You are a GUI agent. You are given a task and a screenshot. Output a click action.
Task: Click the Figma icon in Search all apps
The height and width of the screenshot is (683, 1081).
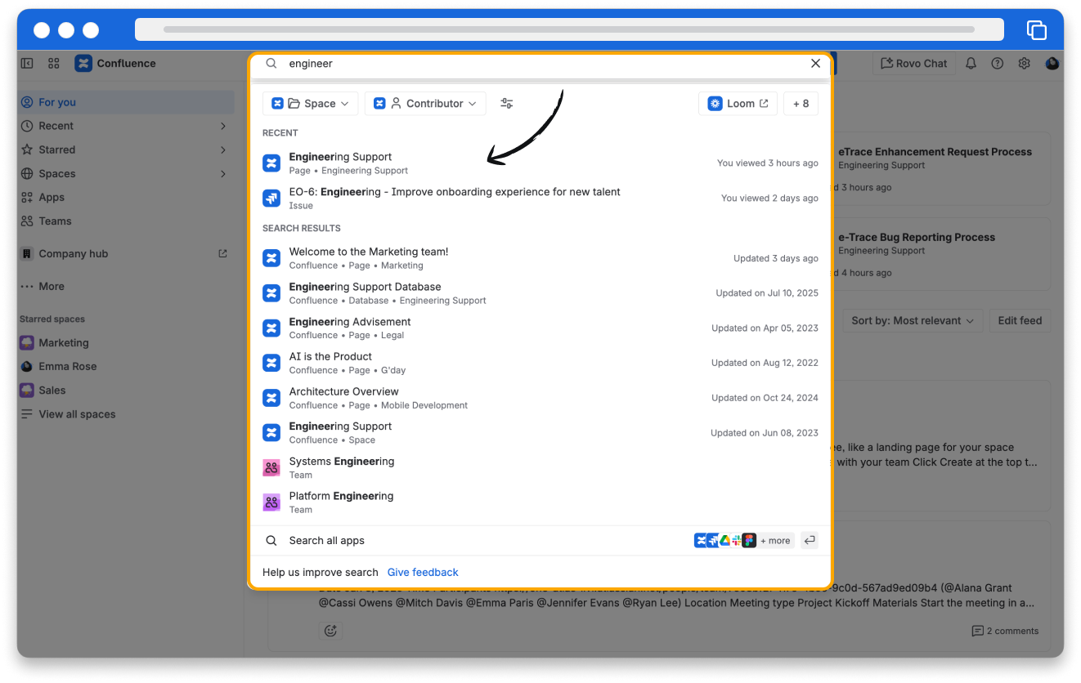(749, 540)
